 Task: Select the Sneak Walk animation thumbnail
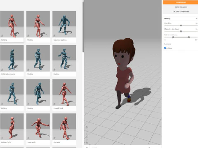point(38,127)
